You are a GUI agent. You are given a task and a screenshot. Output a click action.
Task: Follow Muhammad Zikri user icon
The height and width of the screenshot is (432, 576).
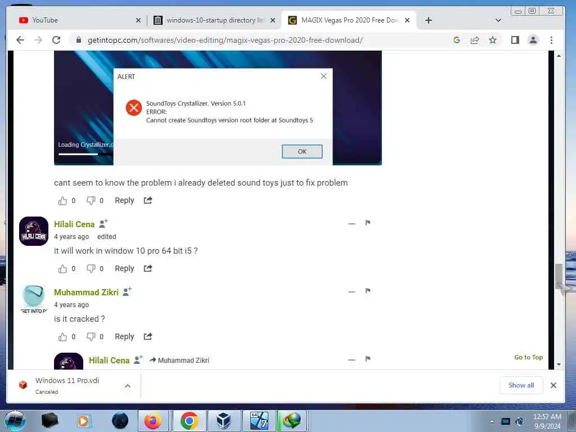(x=127, y=291)
